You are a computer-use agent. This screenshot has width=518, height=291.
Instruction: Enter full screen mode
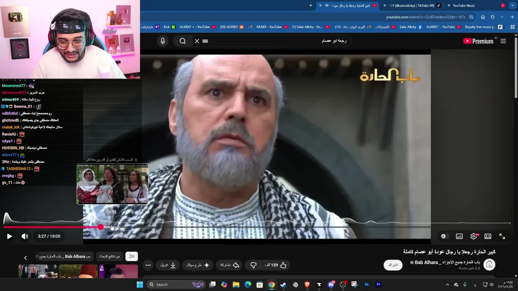[502, 236]
